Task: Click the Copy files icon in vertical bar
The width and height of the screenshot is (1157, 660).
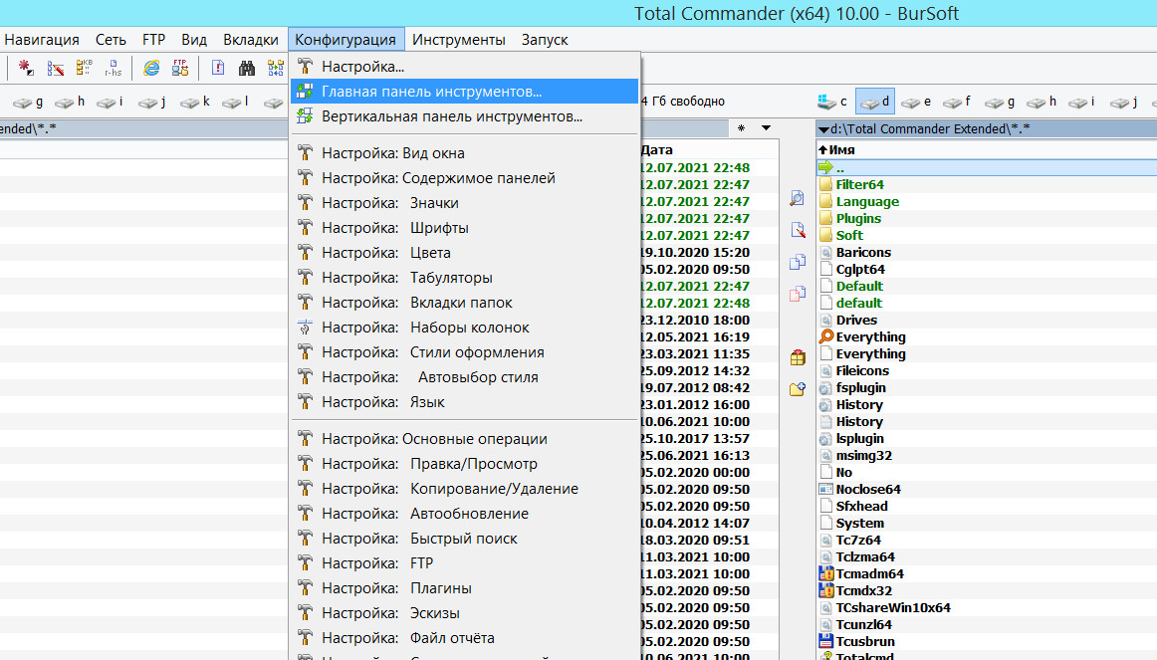Action: click(x=797, y=263)
